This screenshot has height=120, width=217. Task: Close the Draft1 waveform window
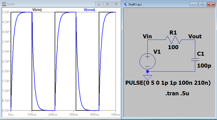click(x=116, y=4)
